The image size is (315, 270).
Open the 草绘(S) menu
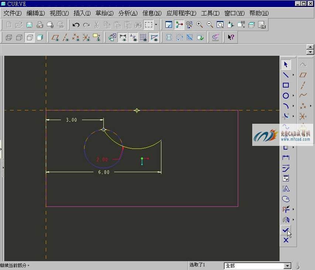click(x=105, y=13)
